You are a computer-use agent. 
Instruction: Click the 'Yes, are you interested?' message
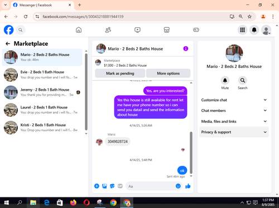[x=165, y=91]
